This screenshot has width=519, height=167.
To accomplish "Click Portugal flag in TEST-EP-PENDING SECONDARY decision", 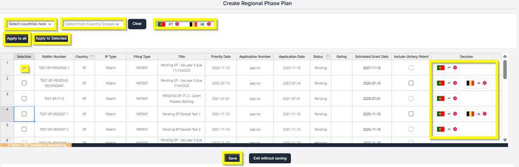I will tap(441, 83).
